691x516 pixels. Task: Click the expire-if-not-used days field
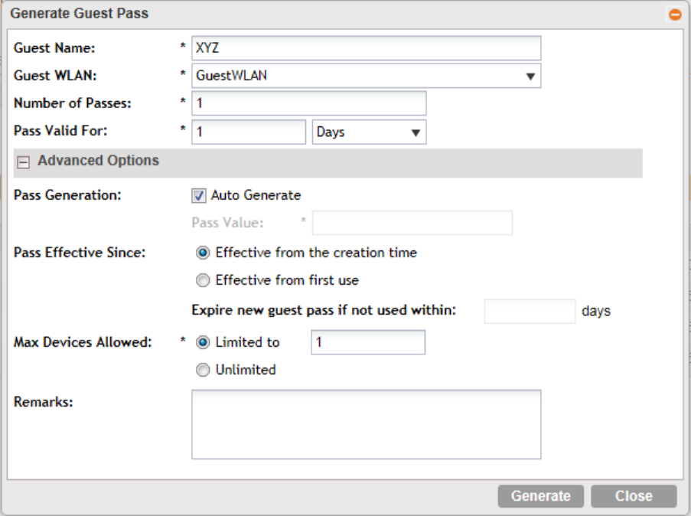click(530, 312)
